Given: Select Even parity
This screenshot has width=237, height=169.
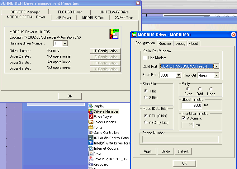Looking at the screenshot, I should point(188,89).
